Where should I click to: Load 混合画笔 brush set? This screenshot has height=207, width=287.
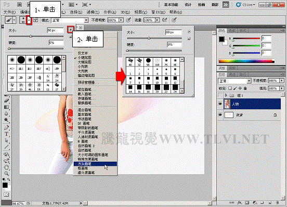pyautogui.click(x=84, y=110)
